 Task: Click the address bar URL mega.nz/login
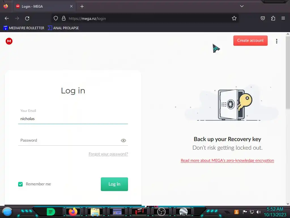87,18
